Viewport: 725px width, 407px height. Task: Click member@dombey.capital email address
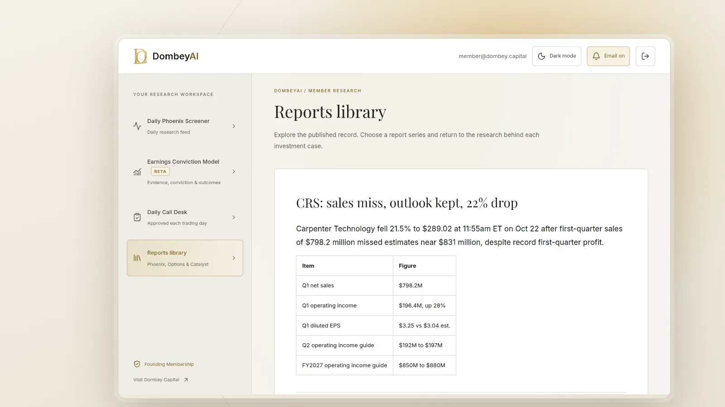(493, 56)
